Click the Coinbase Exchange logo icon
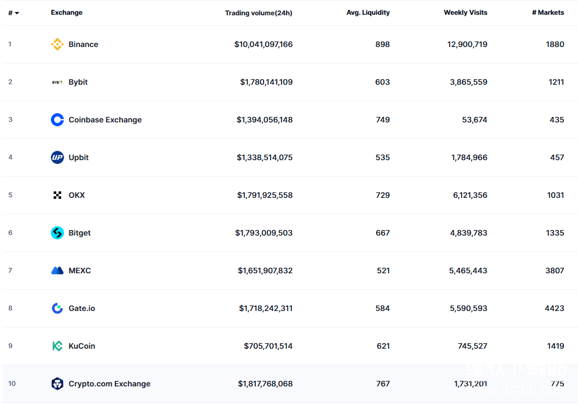 [57, 120]
